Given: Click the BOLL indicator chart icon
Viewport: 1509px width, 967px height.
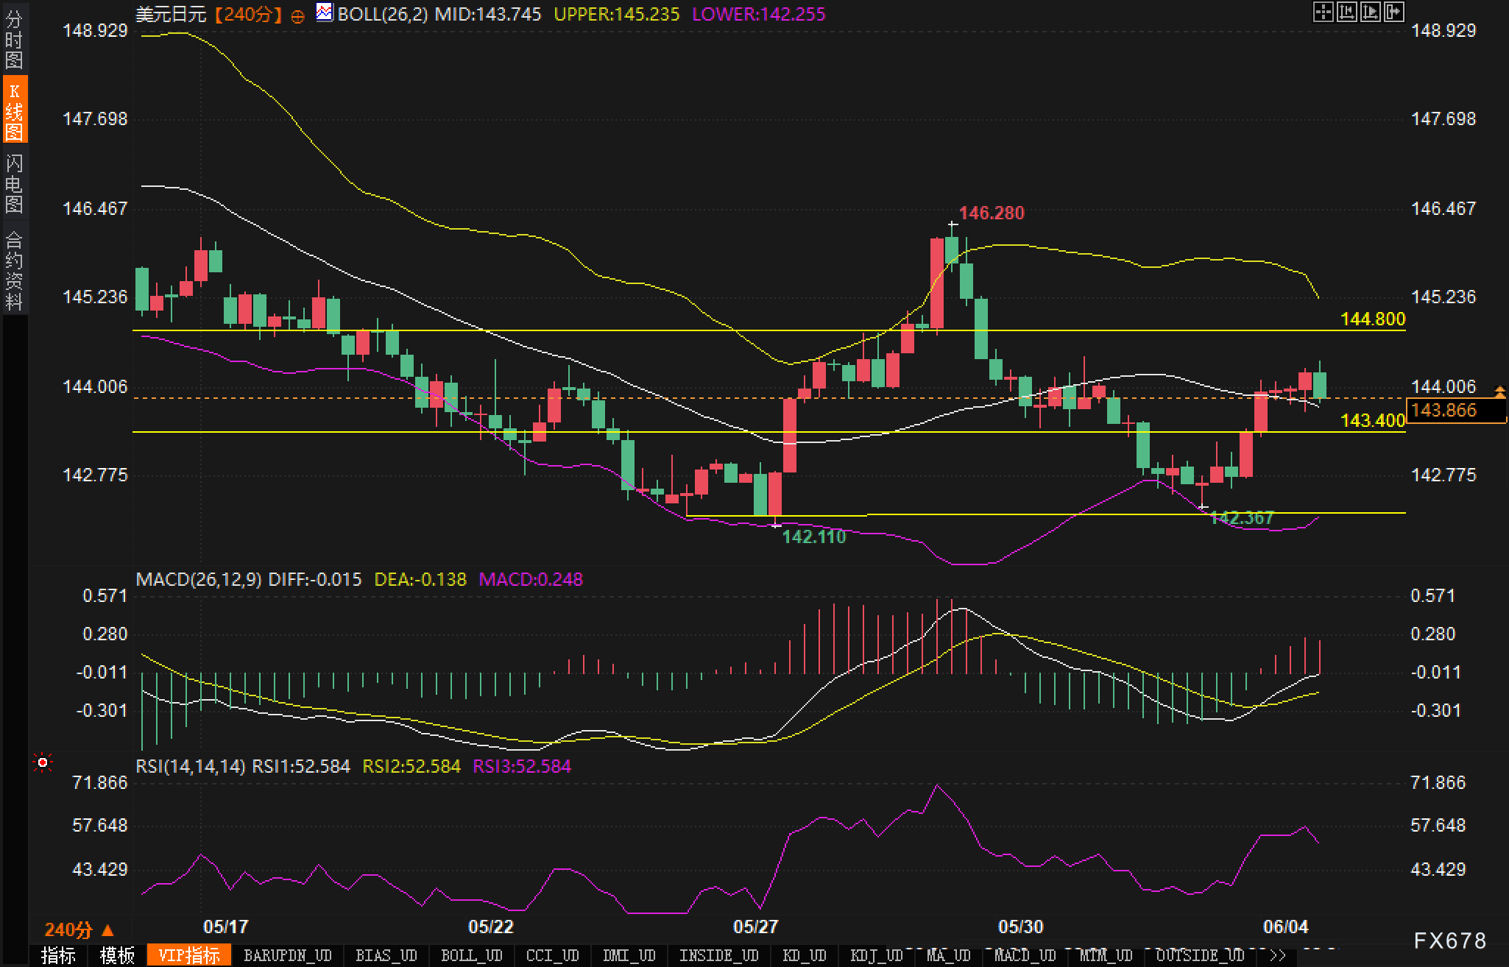Looking at the screenshot, I should tap(324, 13).
